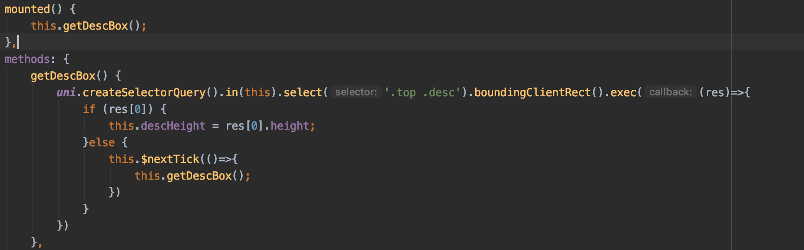Click the 'else' keyword
Screen dimensions: 804x250
[101, 143]
